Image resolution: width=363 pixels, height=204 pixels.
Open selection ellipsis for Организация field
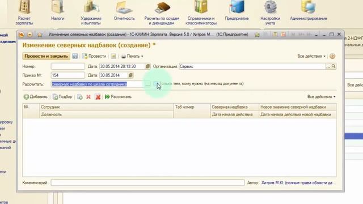328,66
